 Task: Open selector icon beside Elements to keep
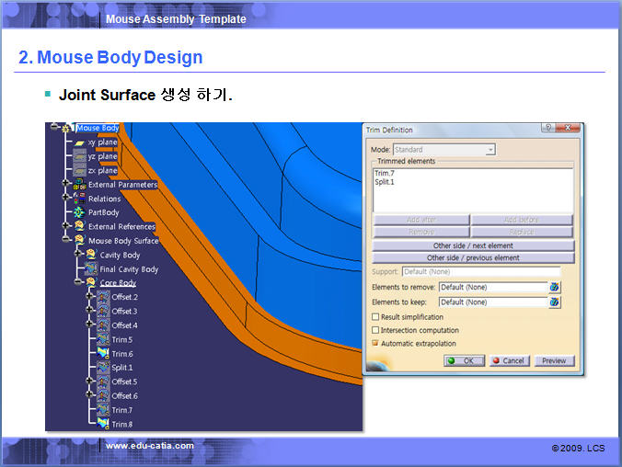(x=555, y=302)
